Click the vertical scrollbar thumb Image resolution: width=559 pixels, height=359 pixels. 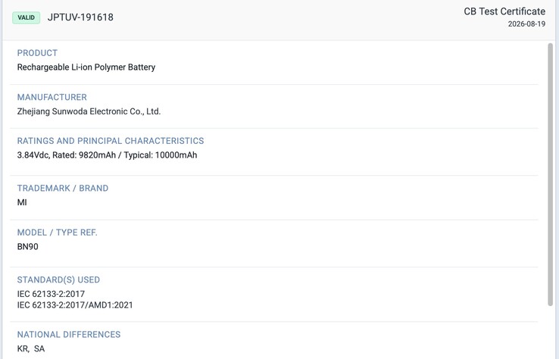551,174
